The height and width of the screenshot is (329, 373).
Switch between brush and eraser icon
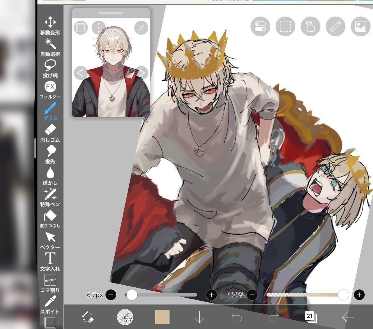[x=88, y=317]
